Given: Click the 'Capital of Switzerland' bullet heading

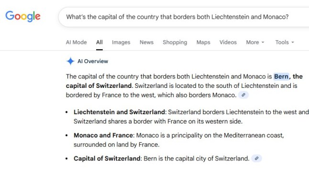Looking at the screenshot, I should [107, 159].
